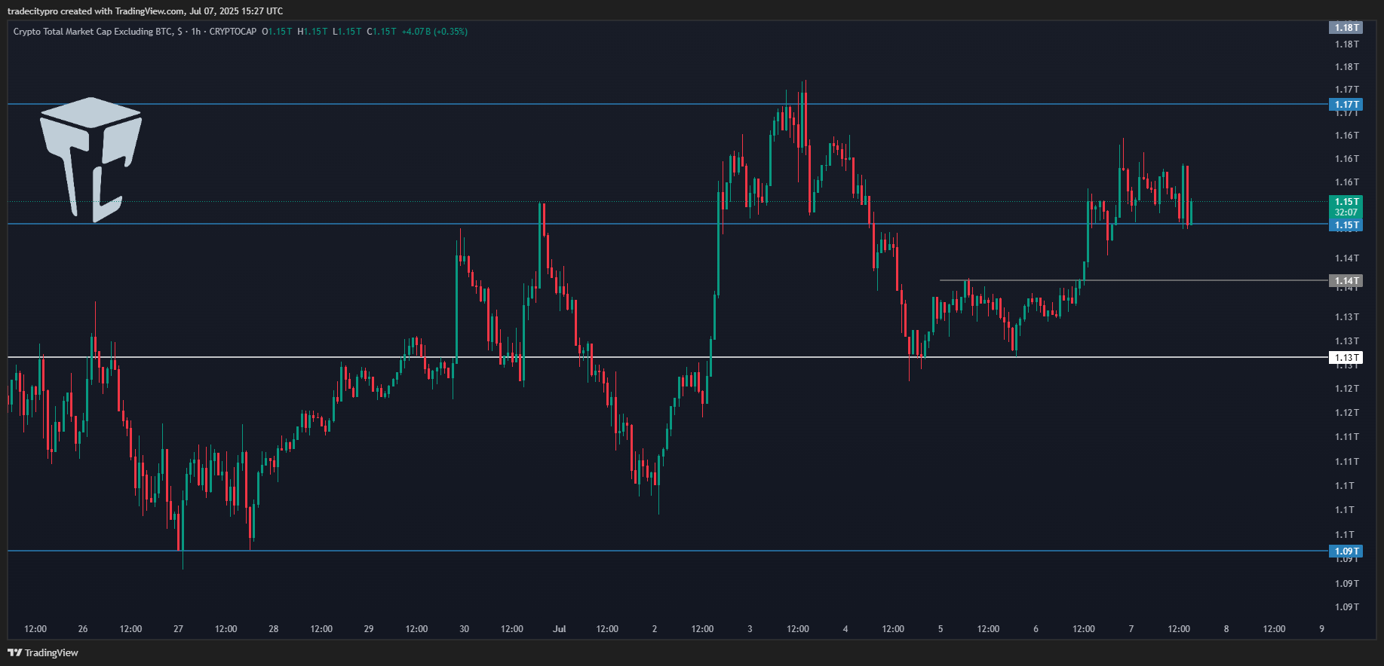Viewport: 1384px width, 666px height.
Task: Click the '6' date label on the time axis
Action: point(1036,629)
